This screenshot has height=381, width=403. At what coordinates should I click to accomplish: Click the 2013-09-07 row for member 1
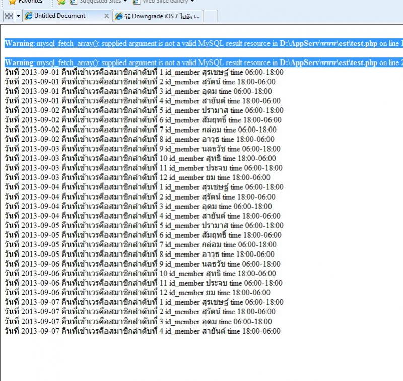coord(144,302)
